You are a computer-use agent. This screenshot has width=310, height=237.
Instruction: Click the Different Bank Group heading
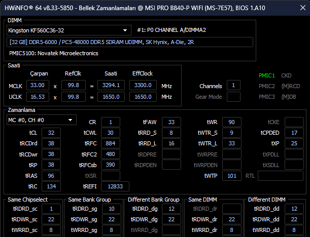coord(154,200)
